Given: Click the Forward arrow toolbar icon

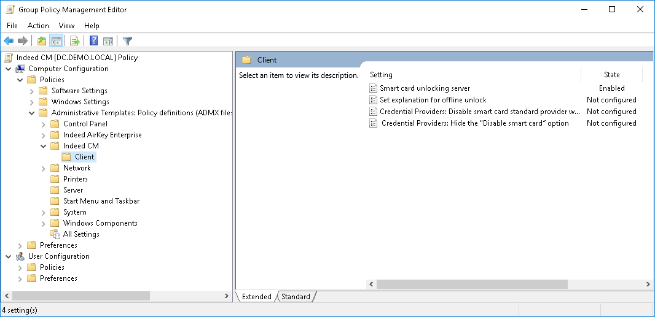Looking at the screenshot, I should point(23,41).
